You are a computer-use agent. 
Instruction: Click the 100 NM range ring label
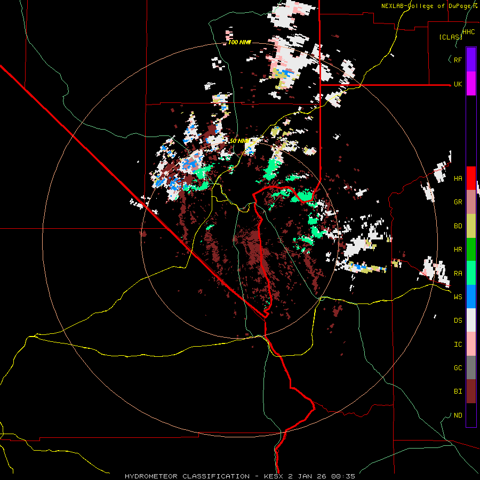click(239, 42)
